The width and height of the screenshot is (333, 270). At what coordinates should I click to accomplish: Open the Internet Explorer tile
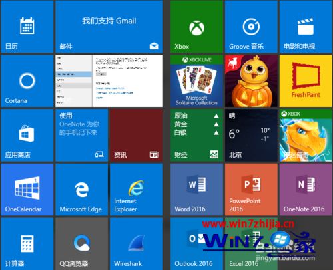tap(136, 190)
